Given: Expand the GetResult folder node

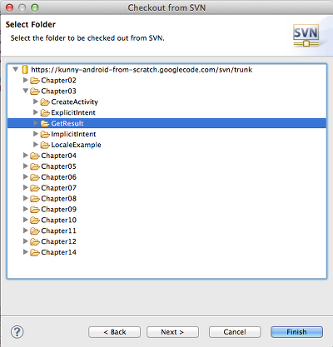Looking at the screenshot, I should pyautogui.click(x=35, y=123).
